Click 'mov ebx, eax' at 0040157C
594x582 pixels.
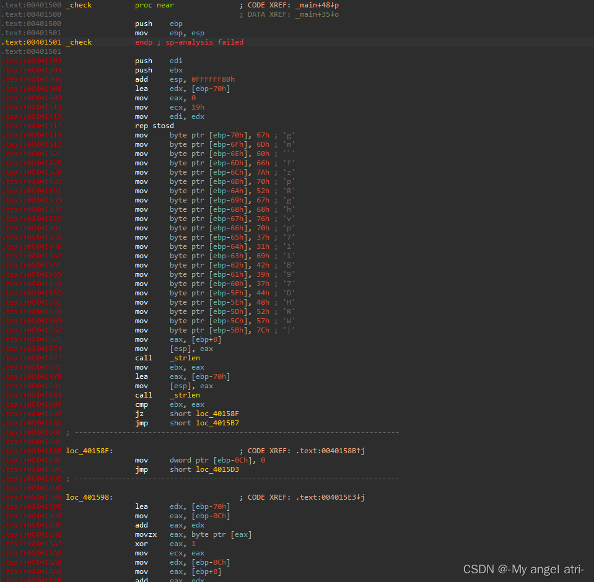170,367
